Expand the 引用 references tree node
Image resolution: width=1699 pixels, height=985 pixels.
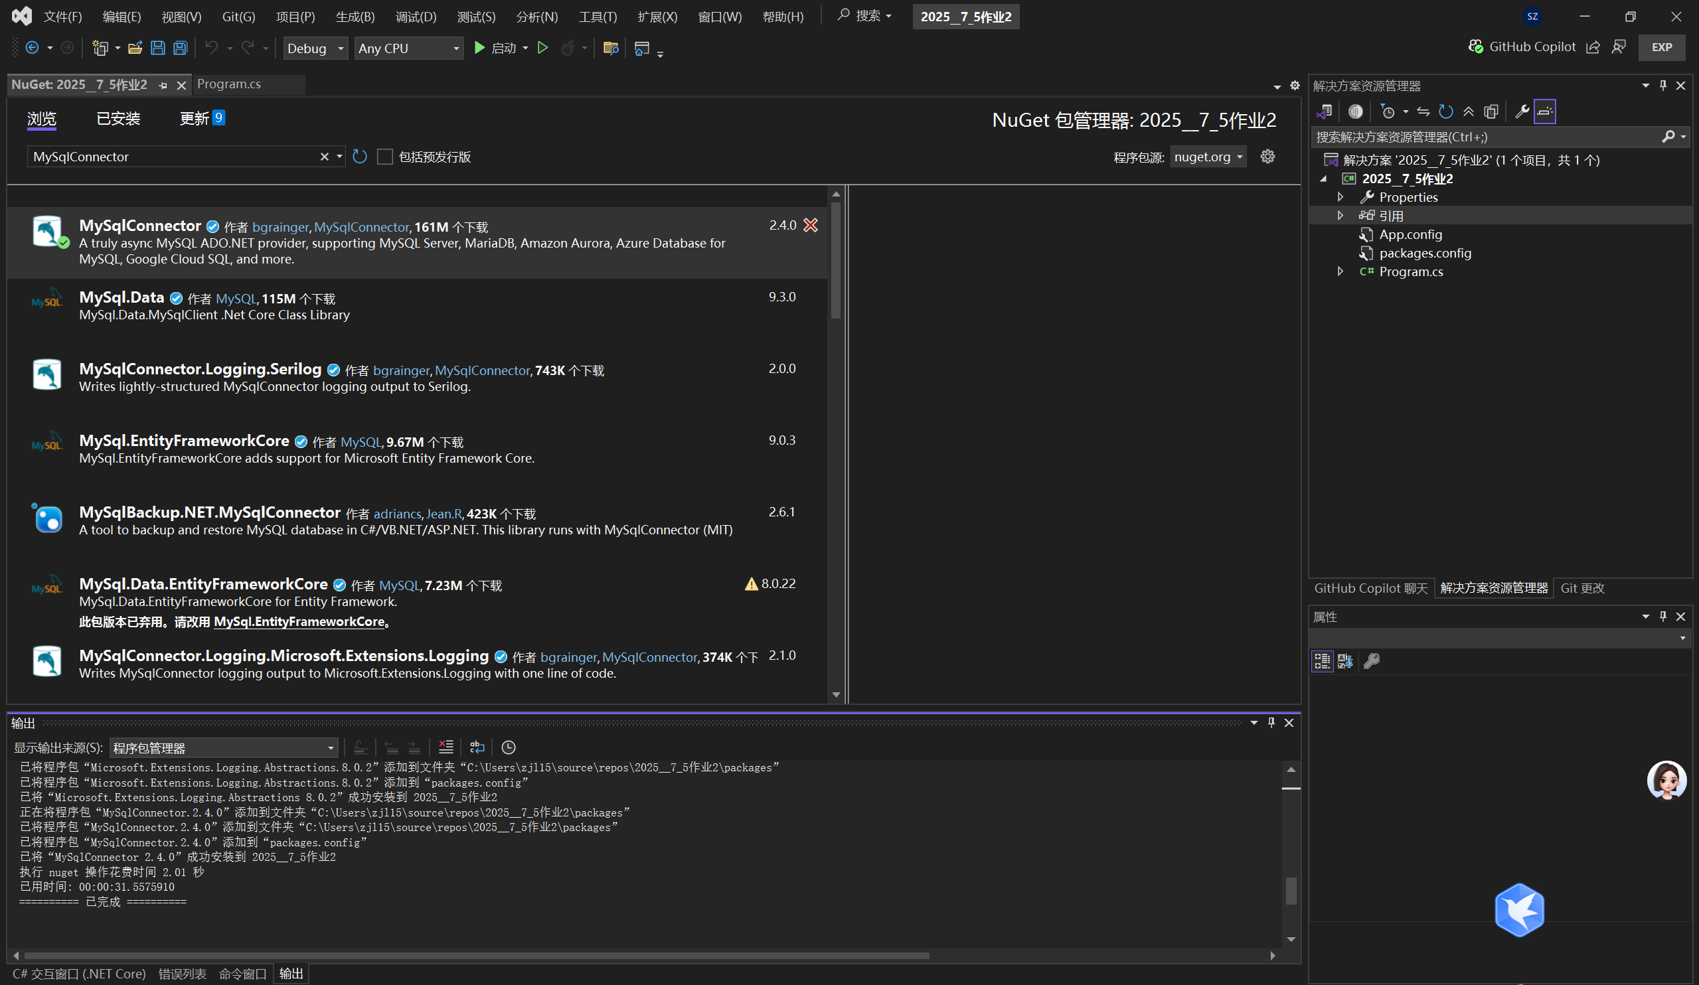[x=1340, y=215]
